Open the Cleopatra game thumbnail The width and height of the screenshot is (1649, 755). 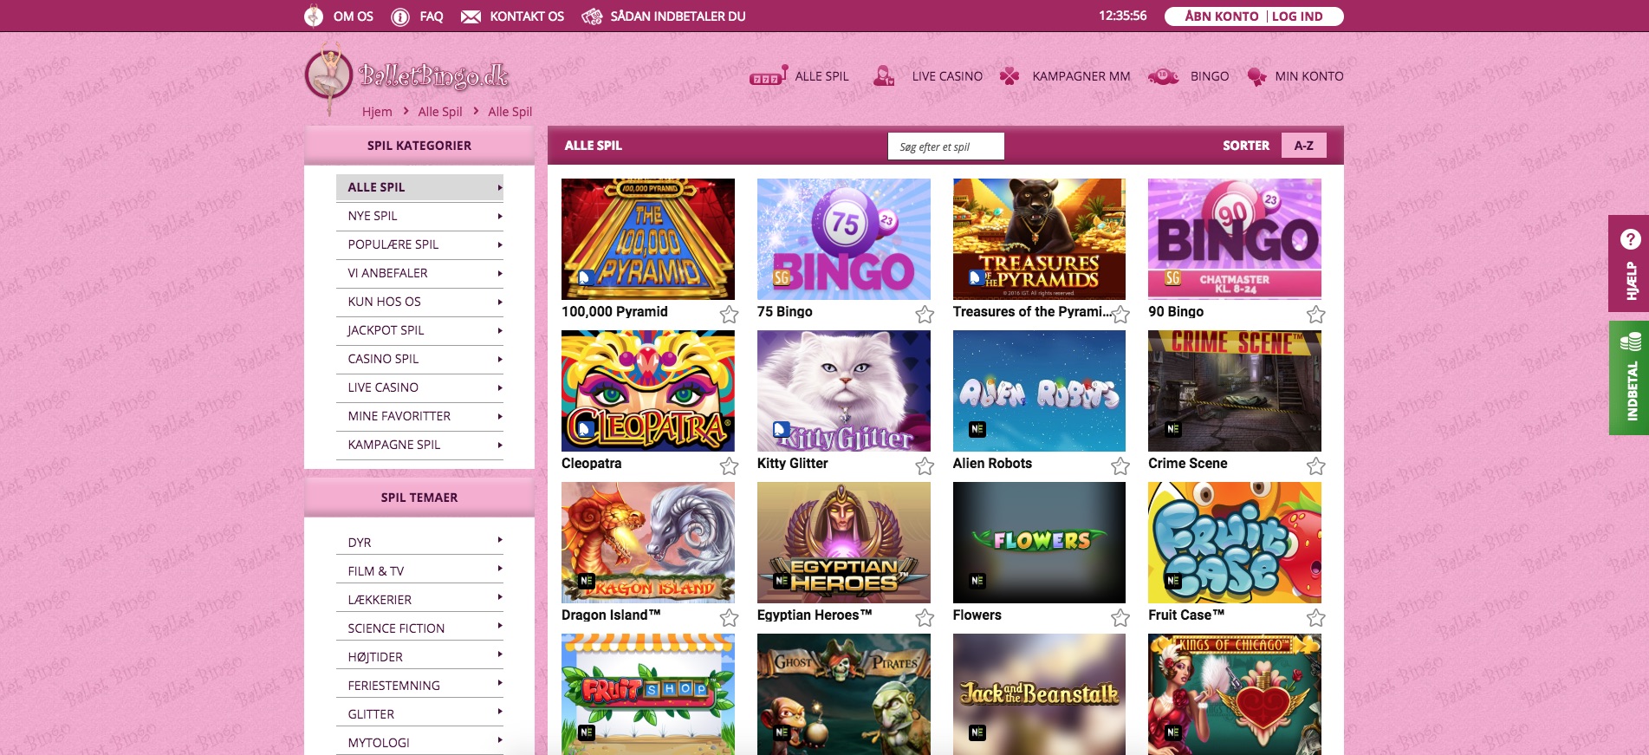(648, 391)
